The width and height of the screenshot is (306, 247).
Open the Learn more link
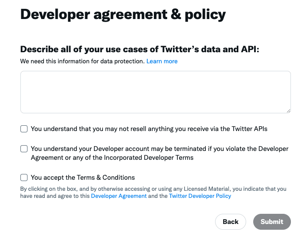point(162,61)
